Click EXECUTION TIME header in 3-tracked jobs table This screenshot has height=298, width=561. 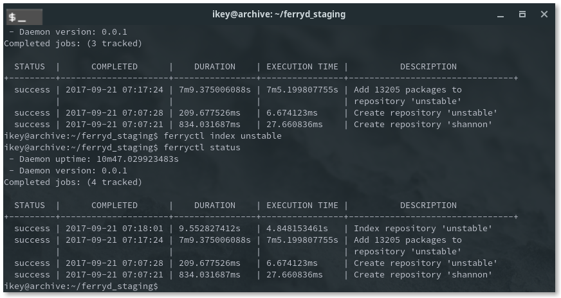(x=302, y=67)
